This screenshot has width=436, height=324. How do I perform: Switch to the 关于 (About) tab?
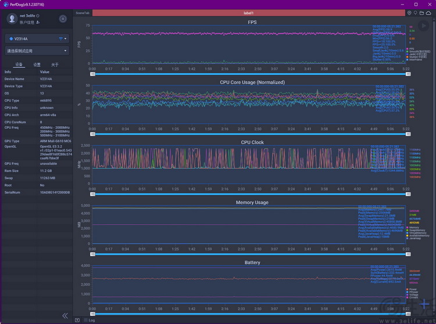tap(55, 64)
